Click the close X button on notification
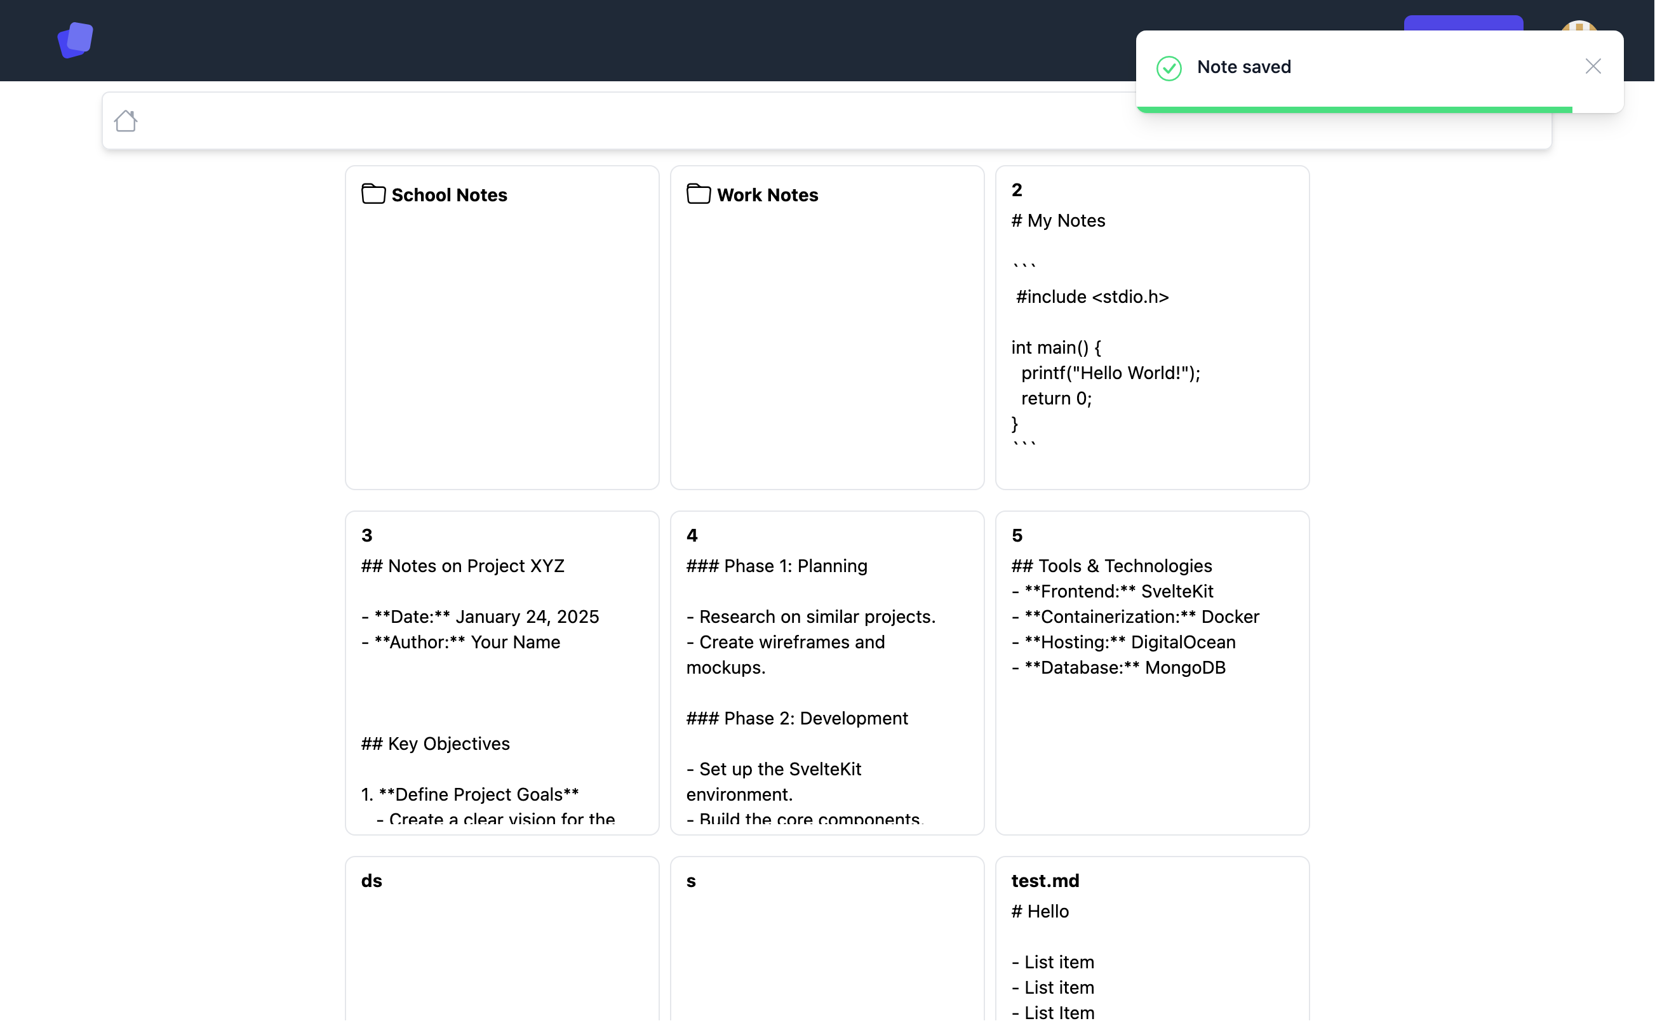Screen dimensions: 1655x1021 pos(1593,66)
